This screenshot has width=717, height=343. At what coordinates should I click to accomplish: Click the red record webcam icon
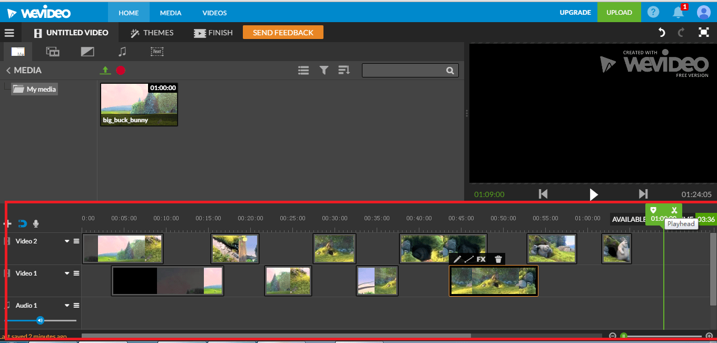tap(121, 70)
